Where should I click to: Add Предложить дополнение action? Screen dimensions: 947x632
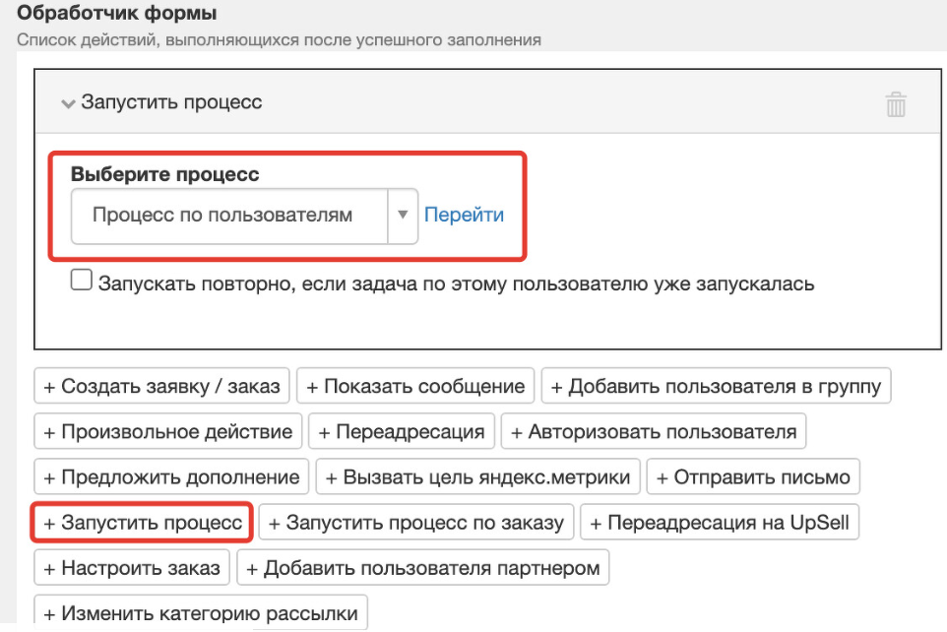(171, 477)
